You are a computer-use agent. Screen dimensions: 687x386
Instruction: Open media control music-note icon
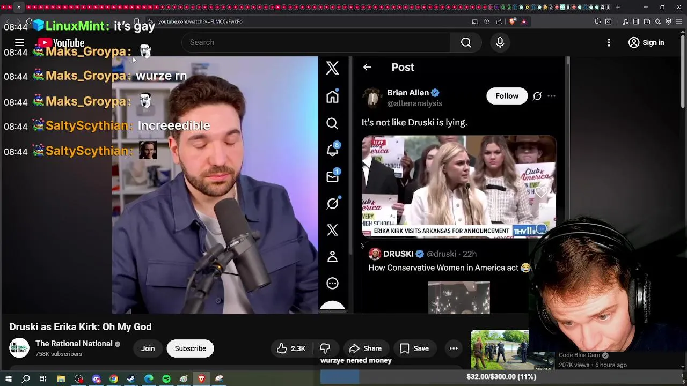pos(625,21)
